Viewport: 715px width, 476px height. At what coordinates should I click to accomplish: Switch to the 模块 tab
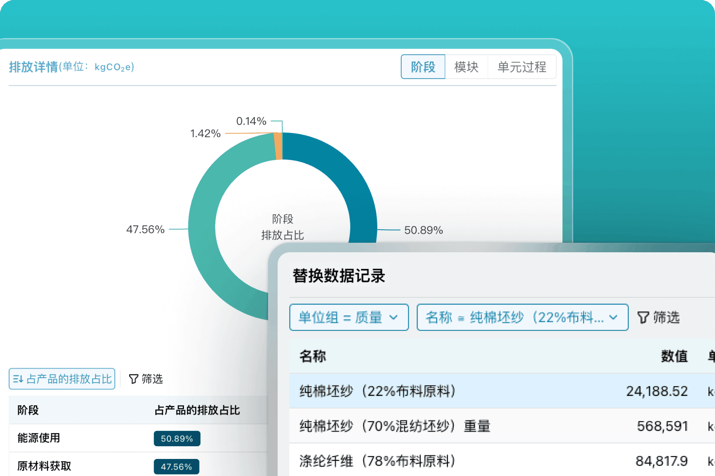(x=467, y=67)
